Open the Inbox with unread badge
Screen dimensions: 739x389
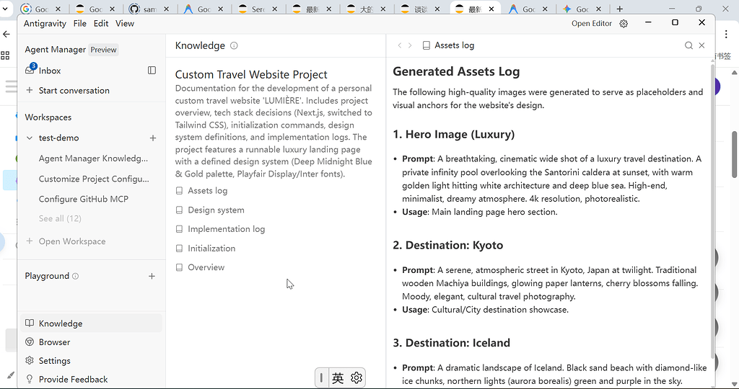[43, 71]
